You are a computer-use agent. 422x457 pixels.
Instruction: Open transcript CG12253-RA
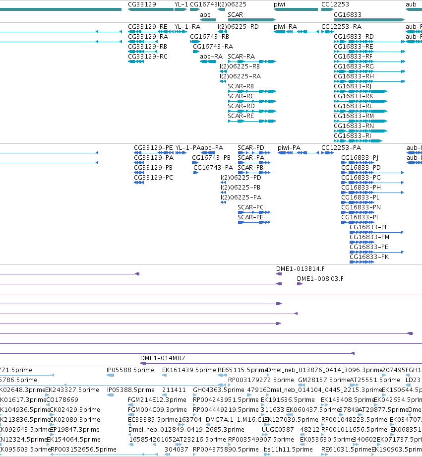(x=341, y=27)
